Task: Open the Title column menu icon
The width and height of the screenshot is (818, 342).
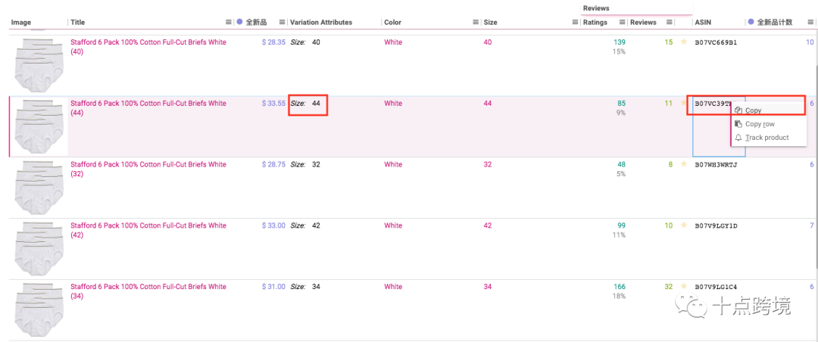Action: click(x=228, y=23)
